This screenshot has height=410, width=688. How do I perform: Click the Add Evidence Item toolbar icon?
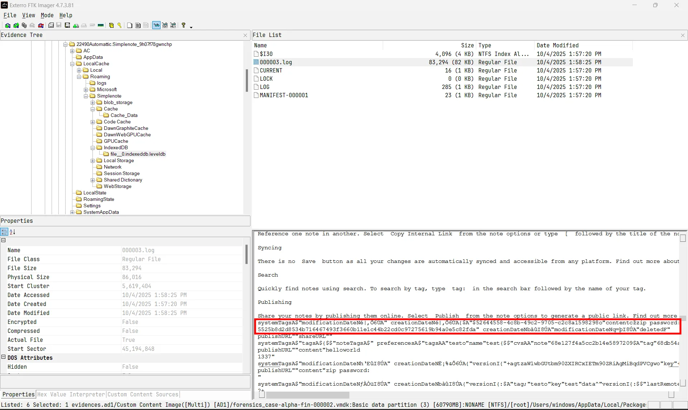point(8,25)
